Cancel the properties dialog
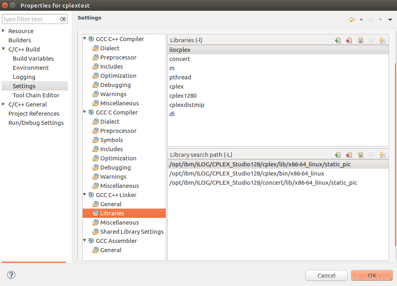The width and height of the screenshot is (397, 286). [326, 275]
